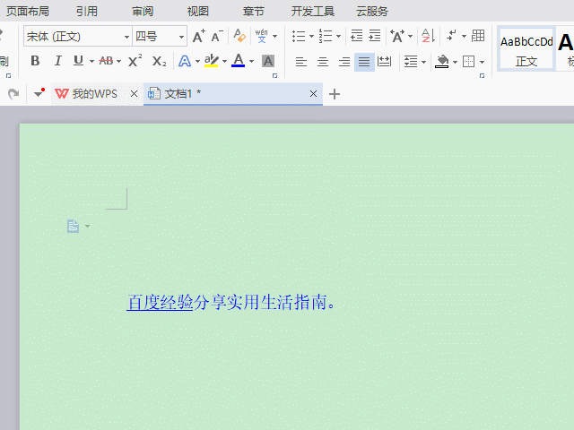Image resolution: width=574 pixels, height=430 pixels.
Task: Apply paragraph shading fill bucket
Action: (442, 62)
